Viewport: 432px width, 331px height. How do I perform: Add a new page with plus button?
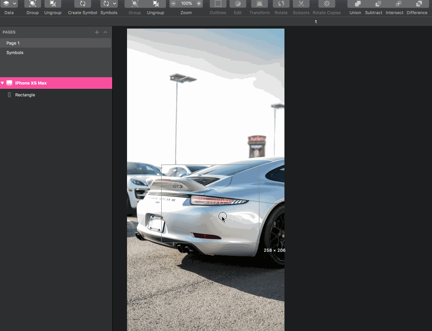pos(97,32)
